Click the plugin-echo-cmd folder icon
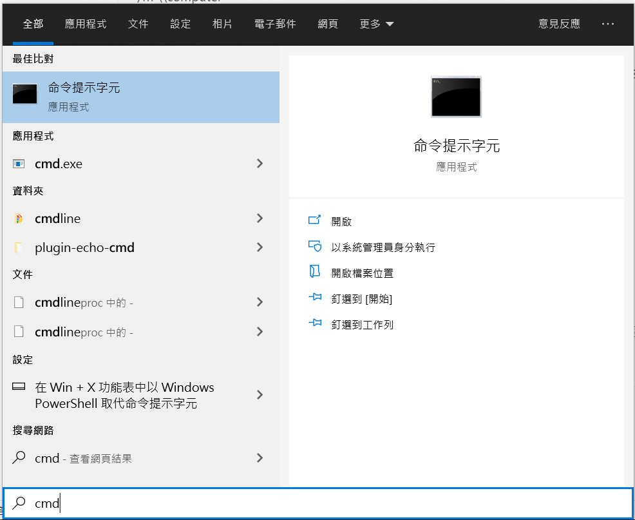635x520 pixels. point(18,247)
